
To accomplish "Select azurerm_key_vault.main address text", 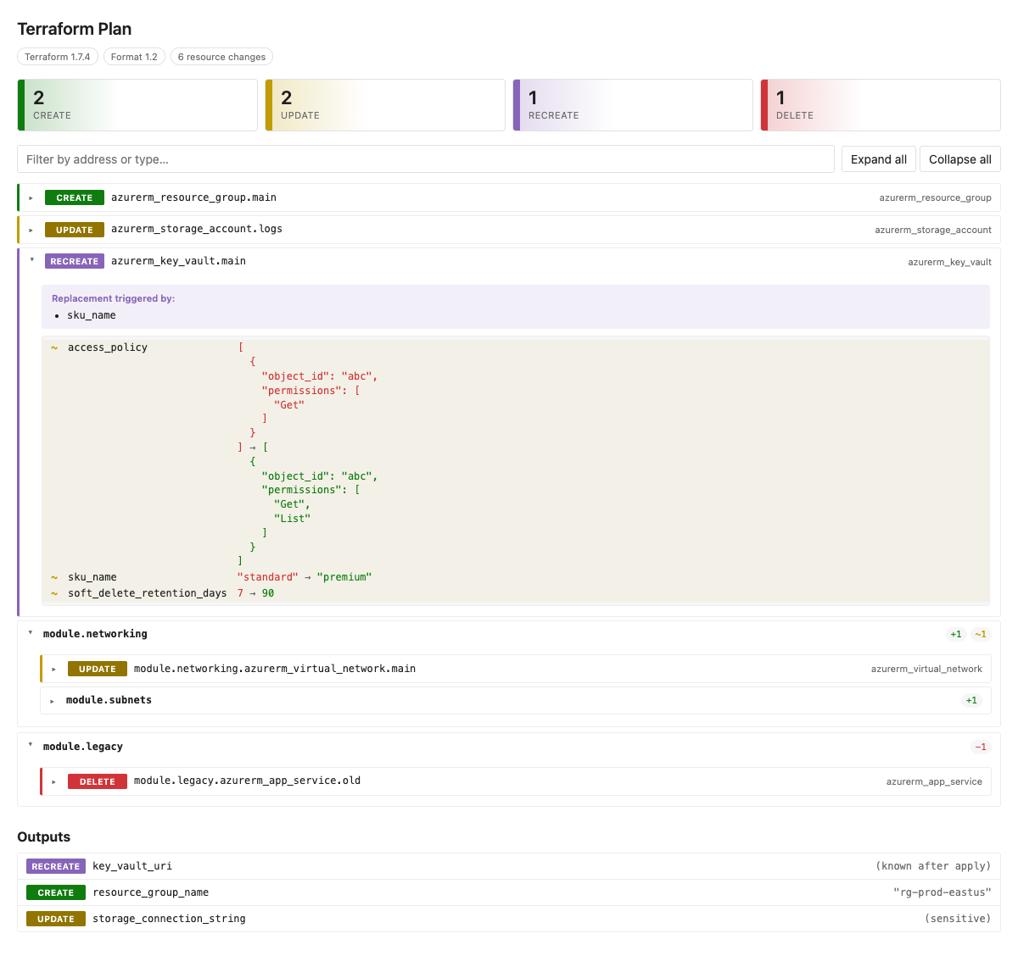I will 178,261.
